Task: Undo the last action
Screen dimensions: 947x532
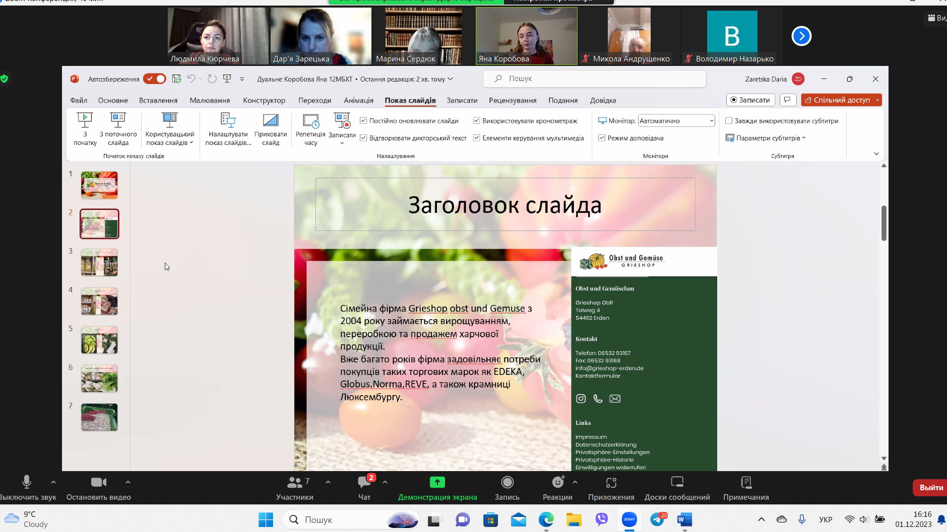Action: coord(192,79)
